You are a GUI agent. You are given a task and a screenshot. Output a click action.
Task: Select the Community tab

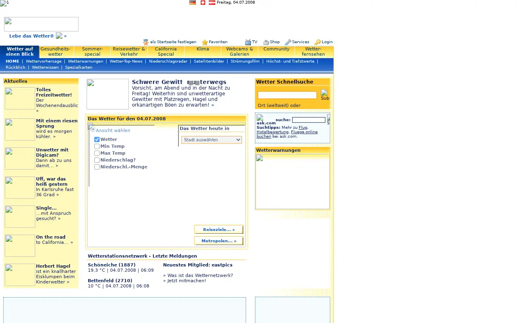pos(276,52)
